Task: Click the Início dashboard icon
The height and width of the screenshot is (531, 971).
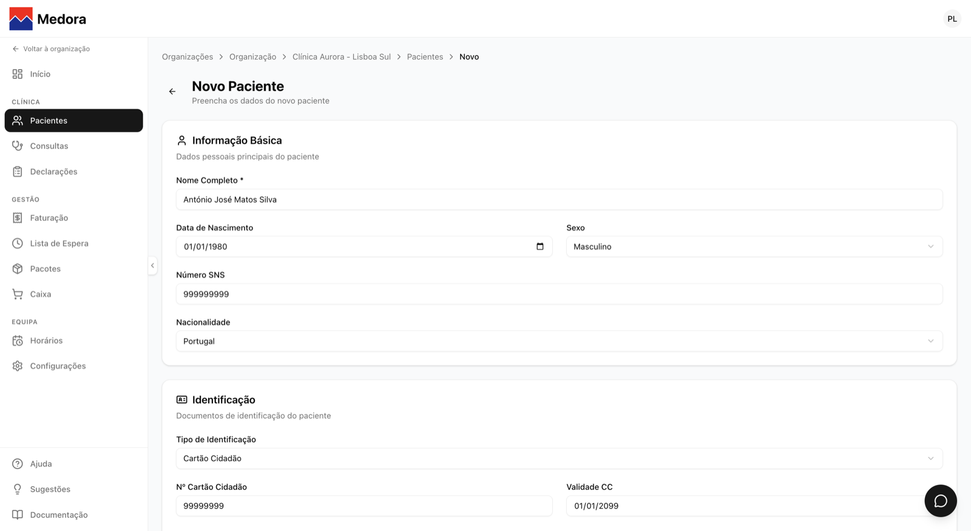Action: click(x=18, y=74)
